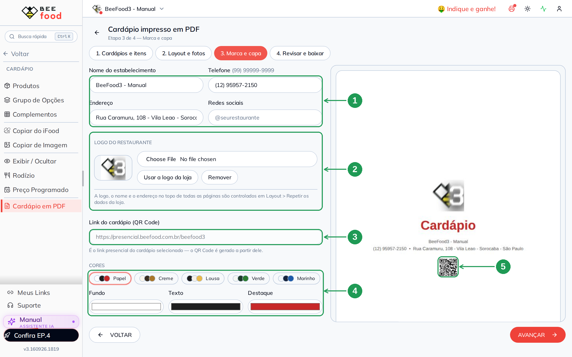Screen dimensions: 572x357
Task: Open the Fundo color picker
Action: click(126, 306)
